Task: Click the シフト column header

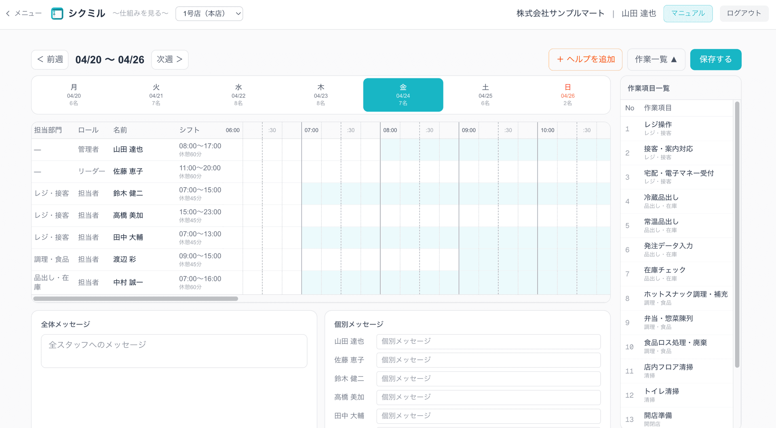Action: click(x=190, y=130)
